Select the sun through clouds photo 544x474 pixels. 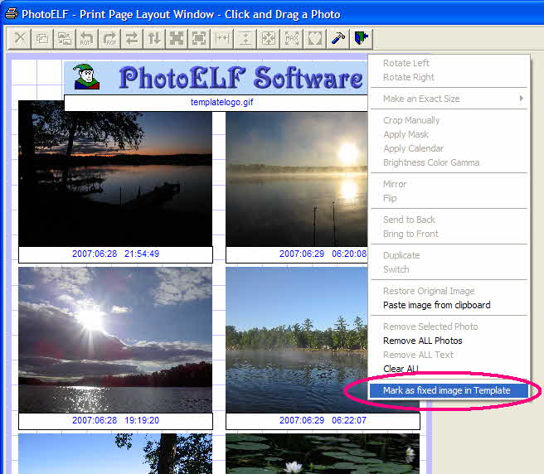115,340
